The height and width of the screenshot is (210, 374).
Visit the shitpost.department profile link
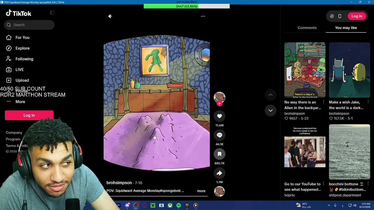(345, 195)
